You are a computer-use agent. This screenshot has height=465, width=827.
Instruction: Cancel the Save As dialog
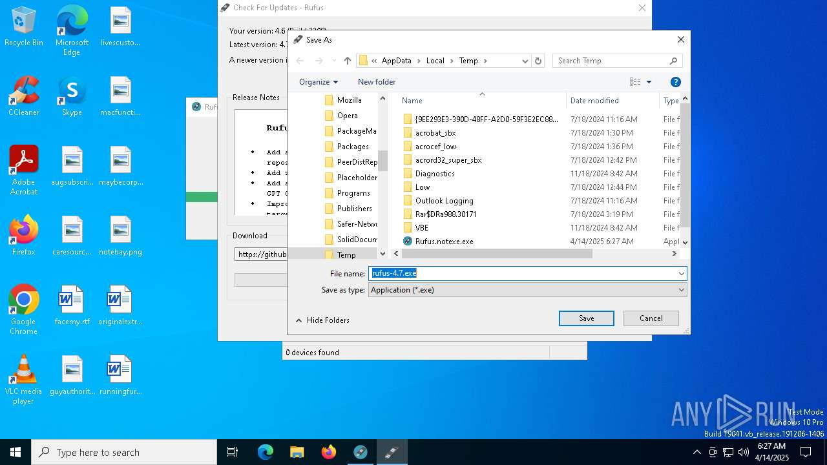tap(651, 318)
